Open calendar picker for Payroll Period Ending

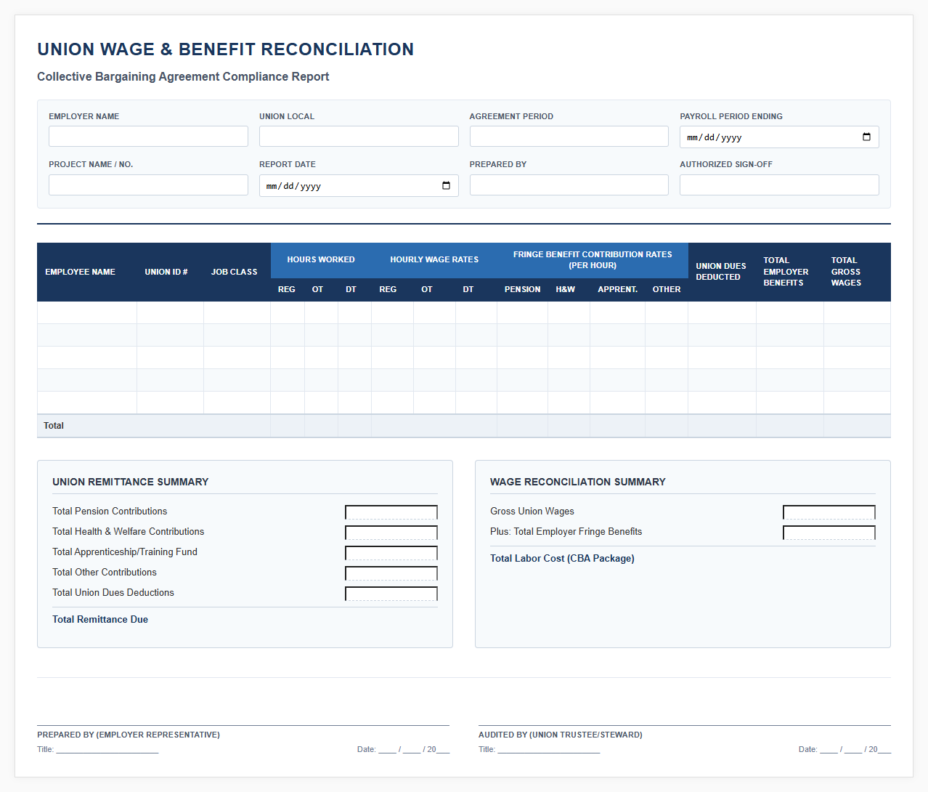pos(866,137)
